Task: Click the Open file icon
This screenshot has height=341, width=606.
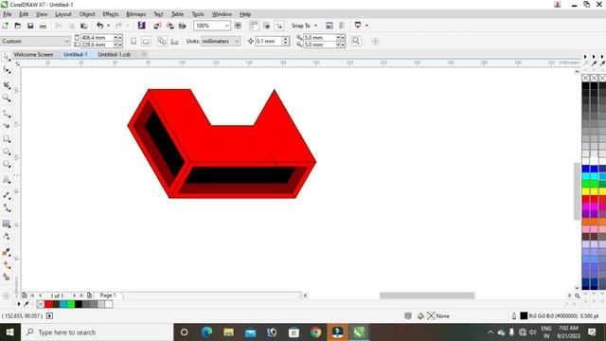Action: 18,26
